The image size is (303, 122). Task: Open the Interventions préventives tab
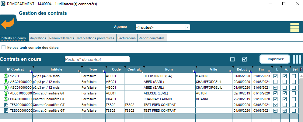click(96, 38)
